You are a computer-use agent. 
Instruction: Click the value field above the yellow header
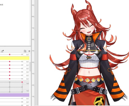(x=26, y=54)
